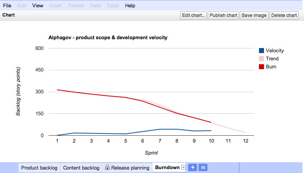
Task: Click the x-axis sprint label 10
Action: pos(211,141)
